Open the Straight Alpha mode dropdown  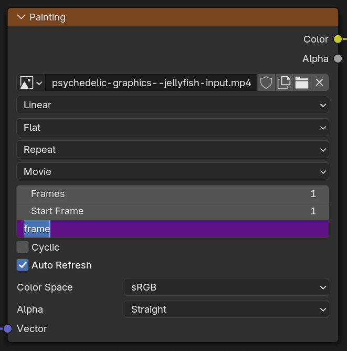click(226, 309)
